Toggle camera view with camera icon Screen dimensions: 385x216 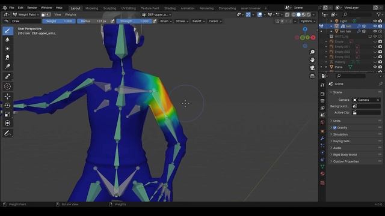pyautogui.click(x=312, y=68)
